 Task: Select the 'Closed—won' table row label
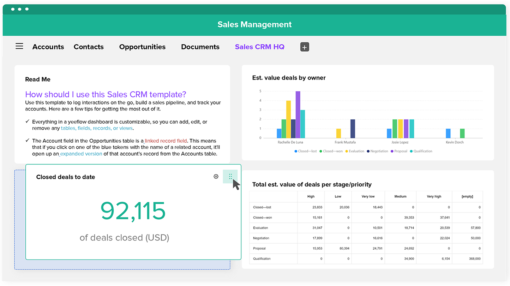pos(263,218)
